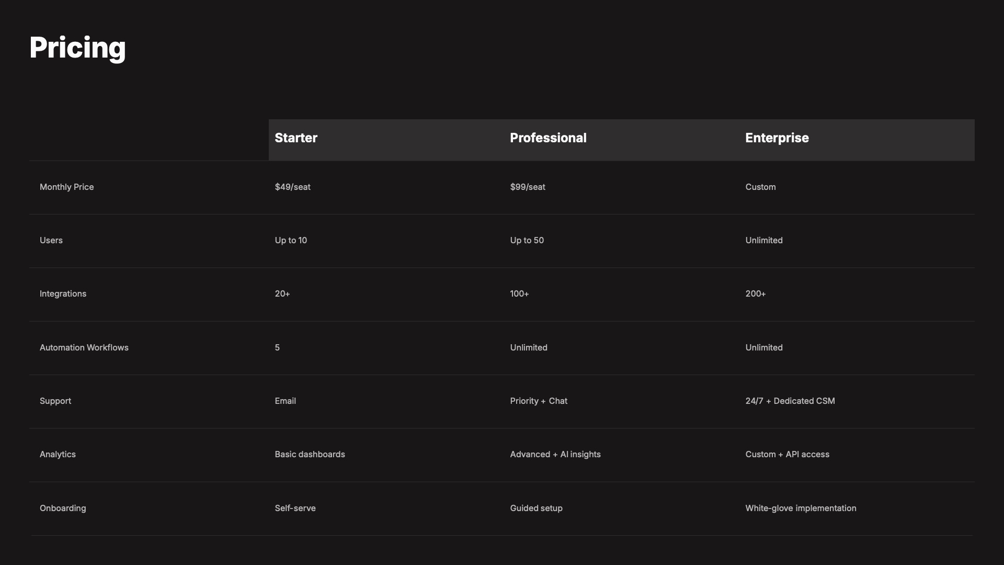The image size is (1004, 565).
Task: Select the 24/7 + Dedicated CSM cell
Action: tap(790, 401)
